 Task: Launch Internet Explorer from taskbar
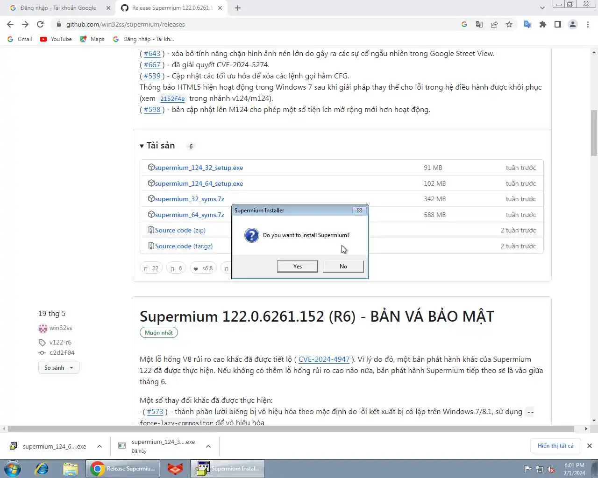click(x=42, y=469)
